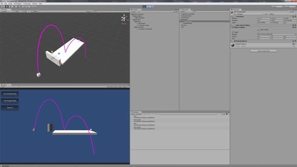Viewport: 297px width, 167px height.
Task: Click the Set Straight Mode button
Action: 10,101
